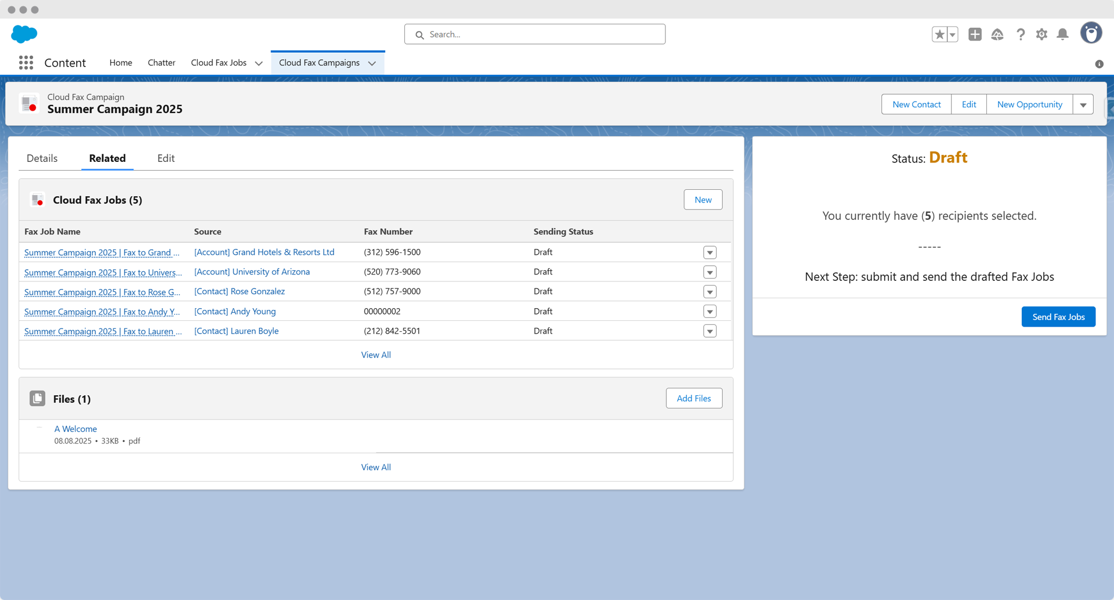Click the Add Files button
This screenshot has height=600, width=1114.
(693, 398)
